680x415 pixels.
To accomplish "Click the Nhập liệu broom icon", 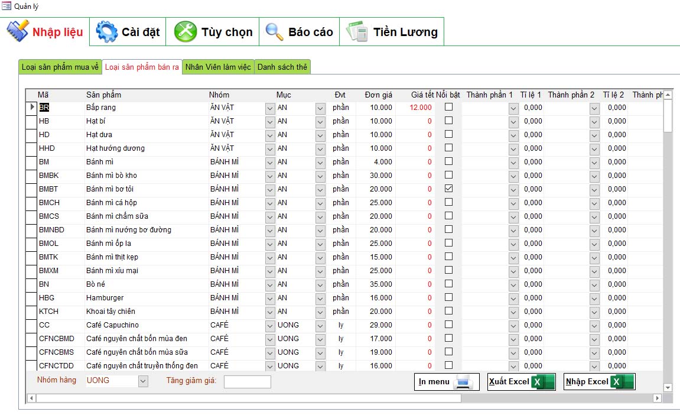I will pos(18,31).
